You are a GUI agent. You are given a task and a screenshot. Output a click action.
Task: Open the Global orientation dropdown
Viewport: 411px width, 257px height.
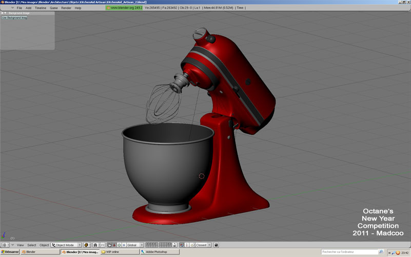tap(135, 245)
